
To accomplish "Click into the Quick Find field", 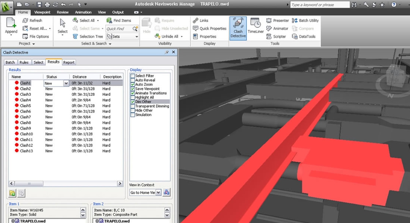I will [x=119, y=29].
